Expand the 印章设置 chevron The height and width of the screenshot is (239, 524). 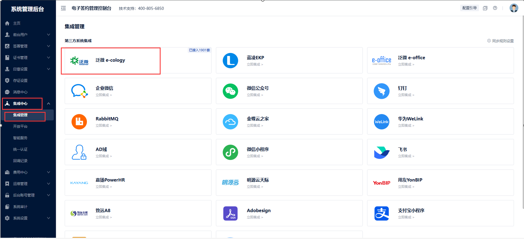tap(48, 69)
